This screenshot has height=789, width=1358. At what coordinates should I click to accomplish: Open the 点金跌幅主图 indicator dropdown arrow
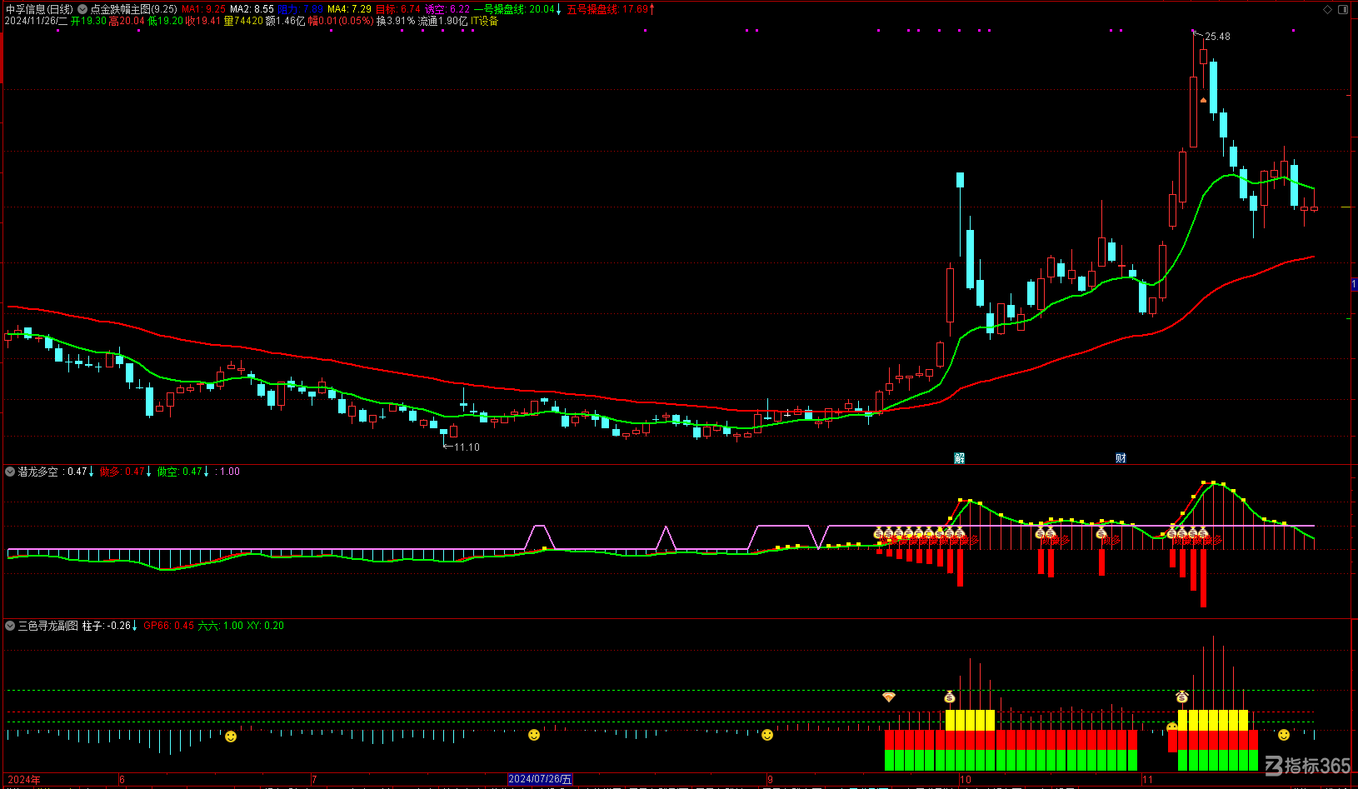pyautogui.click(x=82, y=9)
